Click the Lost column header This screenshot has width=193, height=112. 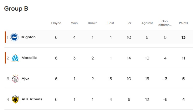pyautogui.click(x=111, y=23)
